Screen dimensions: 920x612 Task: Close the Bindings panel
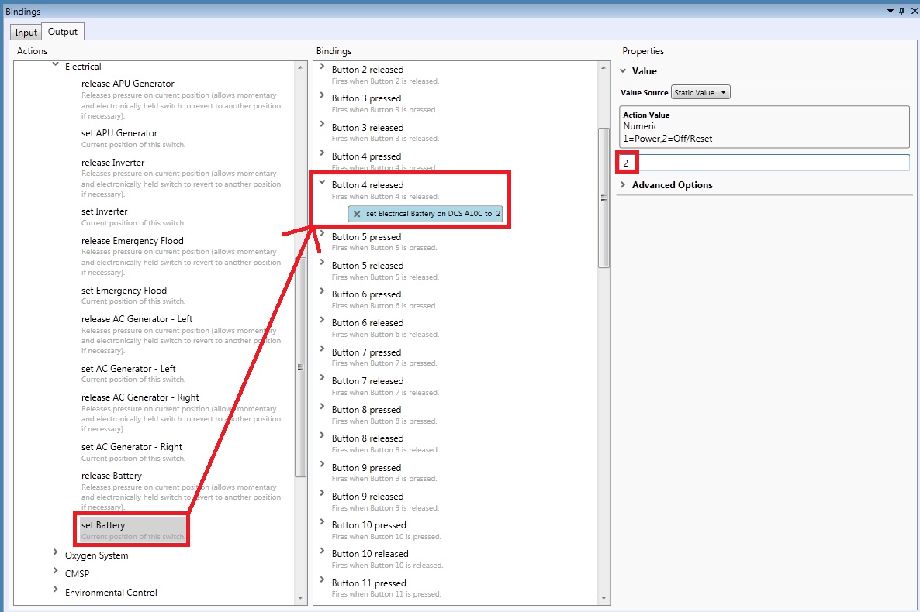tap(914, 11)
